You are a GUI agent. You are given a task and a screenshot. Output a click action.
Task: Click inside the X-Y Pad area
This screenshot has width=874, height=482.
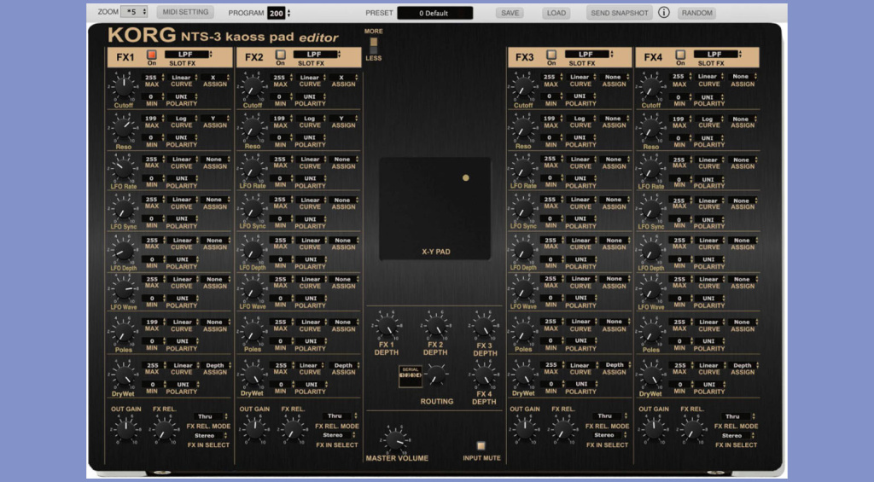tap(434, 205)
